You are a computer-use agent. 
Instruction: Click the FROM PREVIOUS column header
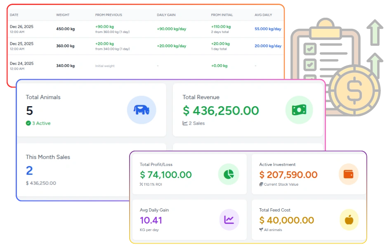109,15
